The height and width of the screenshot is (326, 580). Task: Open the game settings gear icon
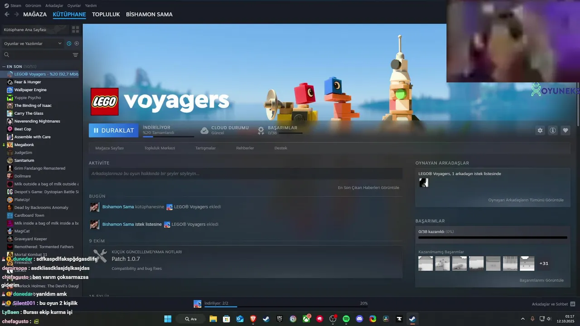(540, 130)
